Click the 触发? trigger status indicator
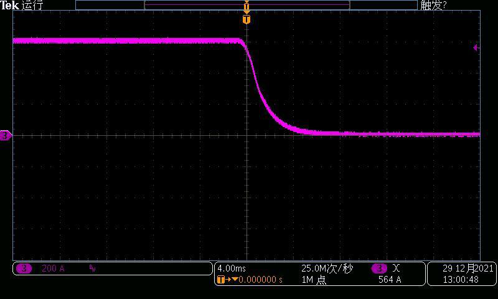The image size is (498, 299). (433, 5)
